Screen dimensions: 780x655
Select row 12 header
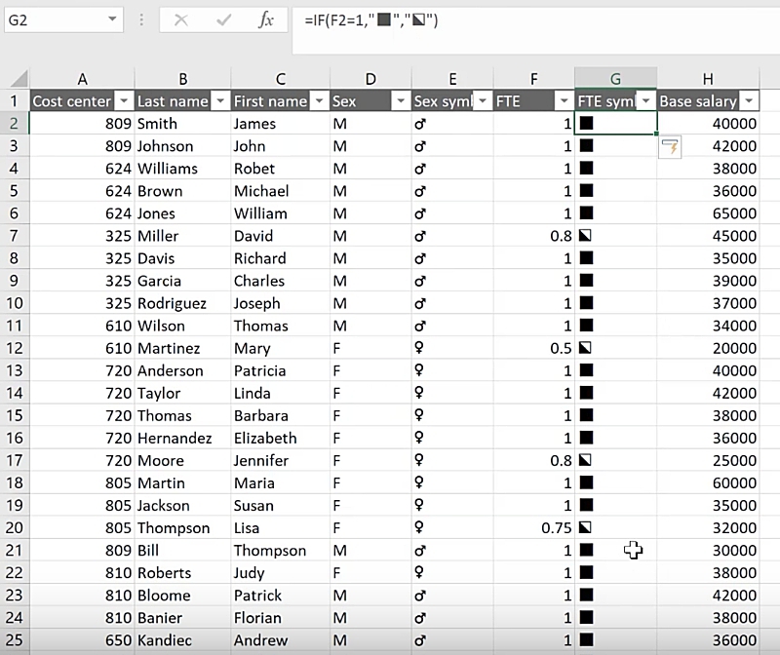click(15, 348)
